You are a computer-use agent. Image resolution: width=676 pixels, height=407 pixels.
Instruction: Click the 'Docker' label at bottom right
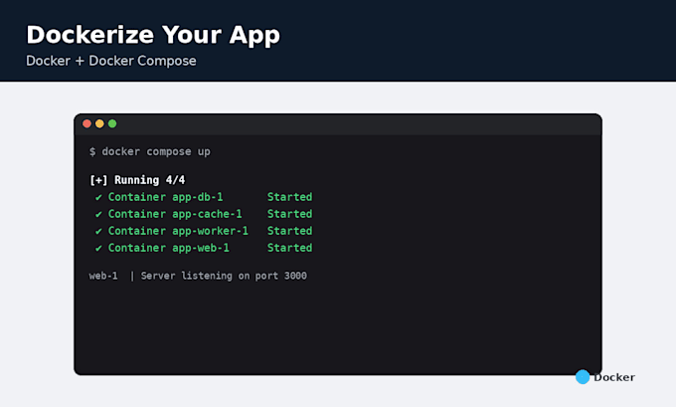pyautogui.click(x=614, y=377)
